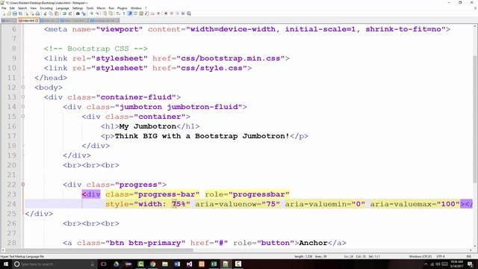Click the Redo arrow icon
478x269 pixels.
click(x=70, y=13)
